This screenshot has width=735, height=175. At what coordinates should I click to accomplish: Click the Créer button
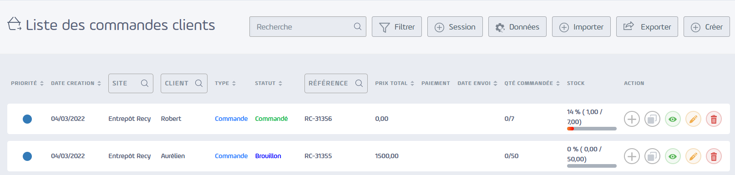coord(707,27)
